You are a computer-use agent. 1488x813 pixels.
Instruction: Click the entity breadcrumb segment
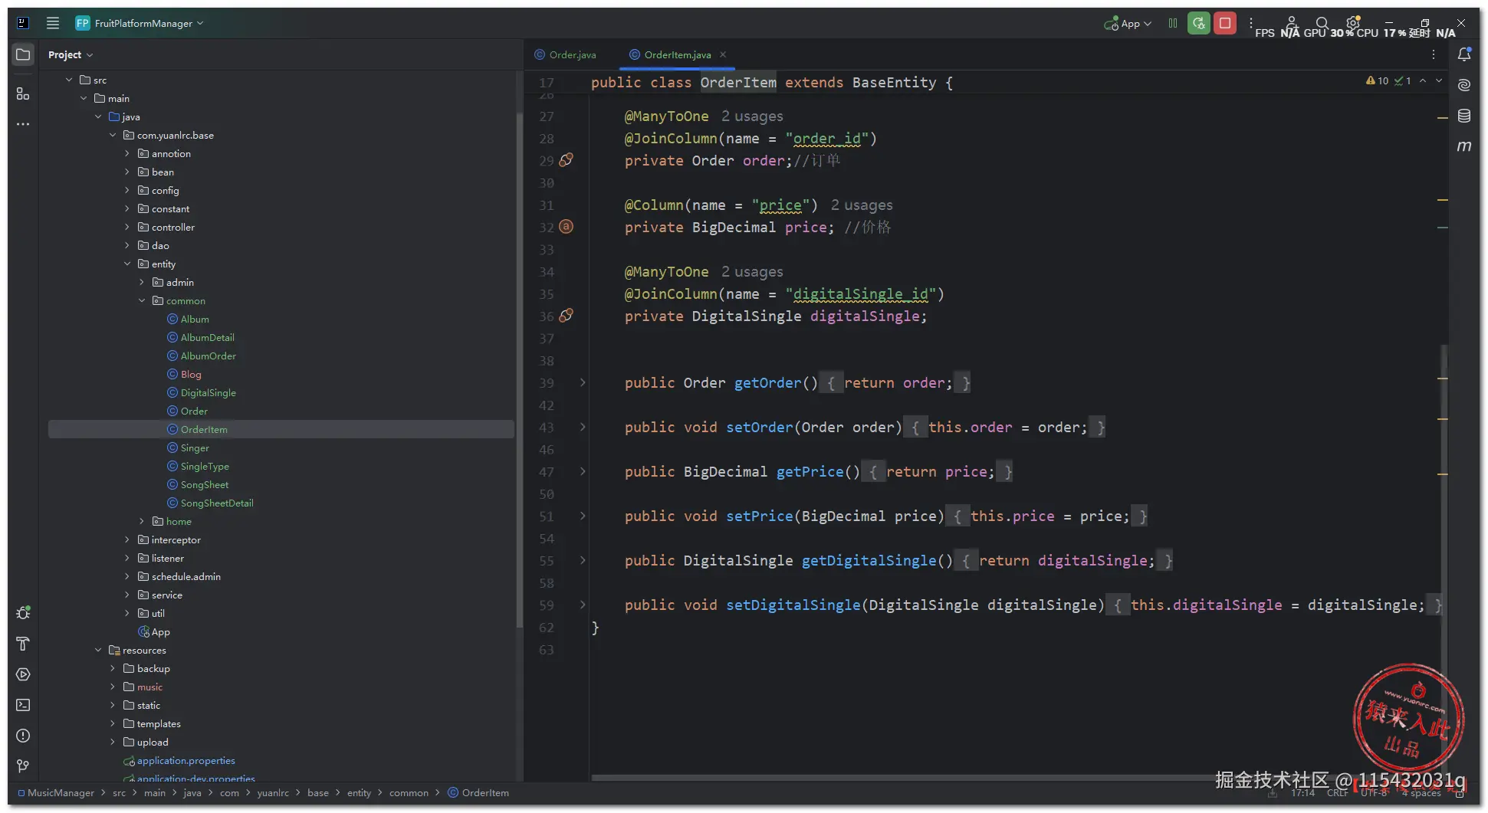click(359, 792)
